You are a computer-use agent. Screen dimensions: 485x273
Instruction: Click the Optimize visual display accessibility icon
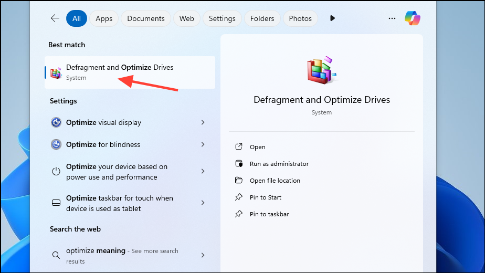click(56, 122)
